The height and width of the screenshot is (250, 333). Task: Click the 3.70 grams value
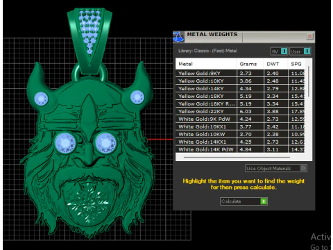click(x=246, y=135)
